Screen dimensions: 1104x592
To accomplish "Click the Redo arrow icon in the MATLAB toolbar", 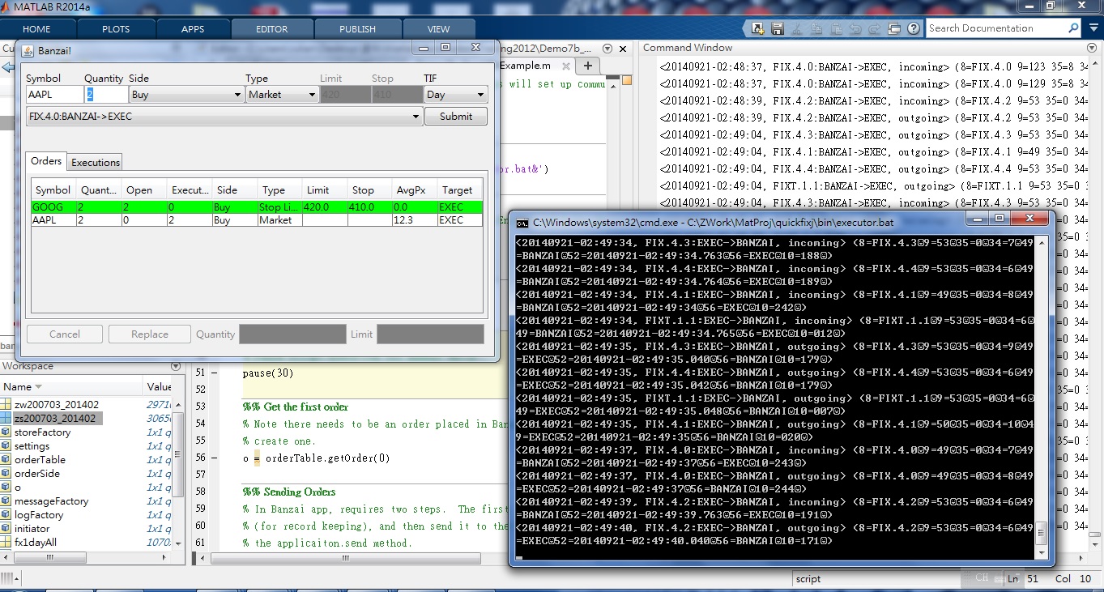I will (873, 28).
